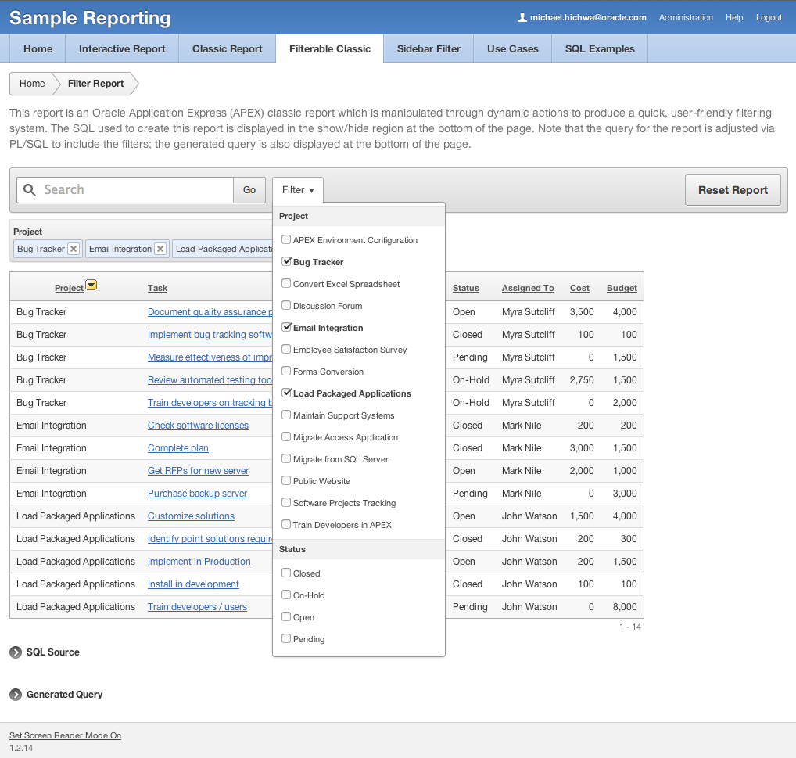Open the SQL Examples tab

[x=599, y=48]
